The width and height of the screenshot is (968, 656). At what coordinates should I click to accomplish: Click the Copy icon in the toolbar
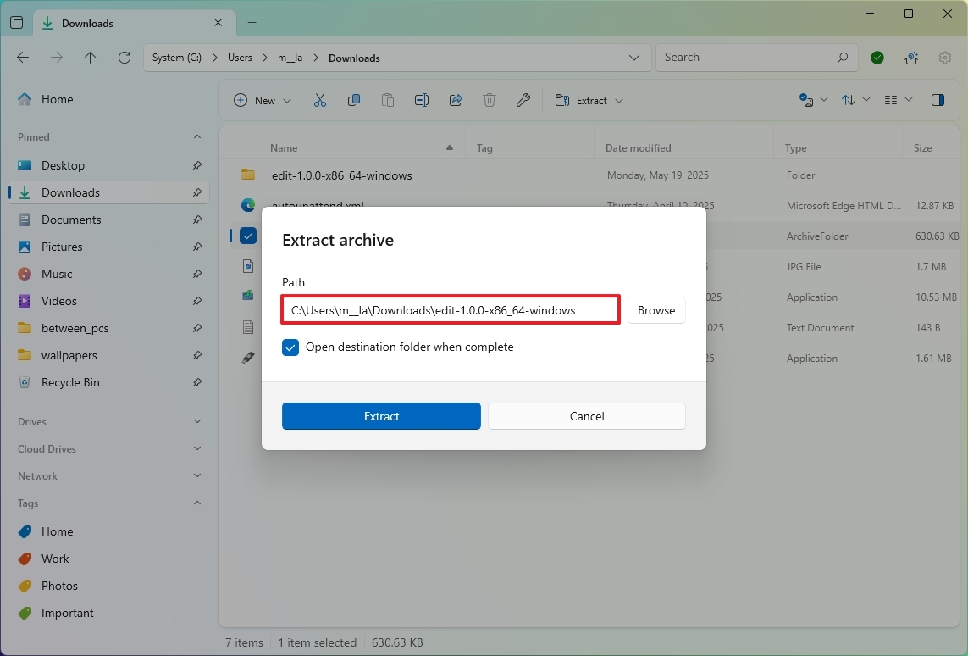coord(354,100)
